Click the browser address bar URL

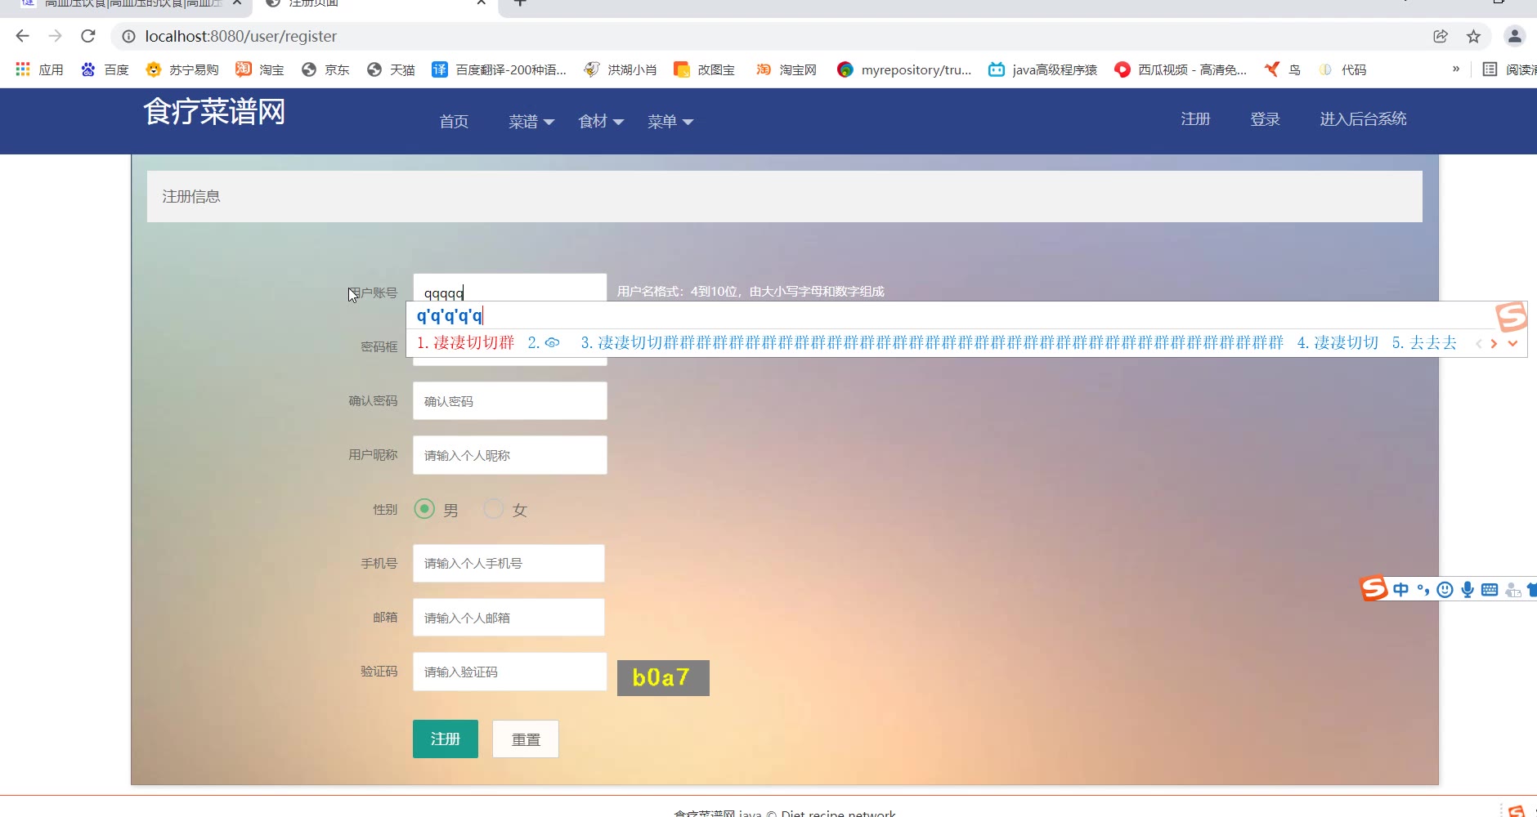240,36
